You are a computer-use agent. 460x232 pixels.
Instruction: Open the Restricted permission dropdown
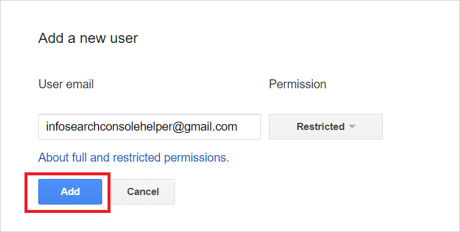pyautogui.click(x=326, y=126)
